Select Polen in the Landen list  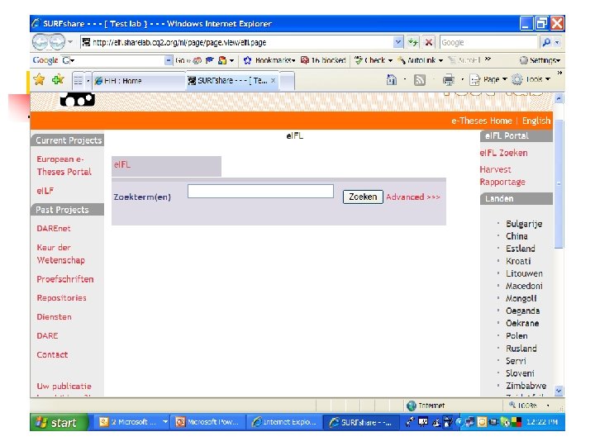(516, 335)
